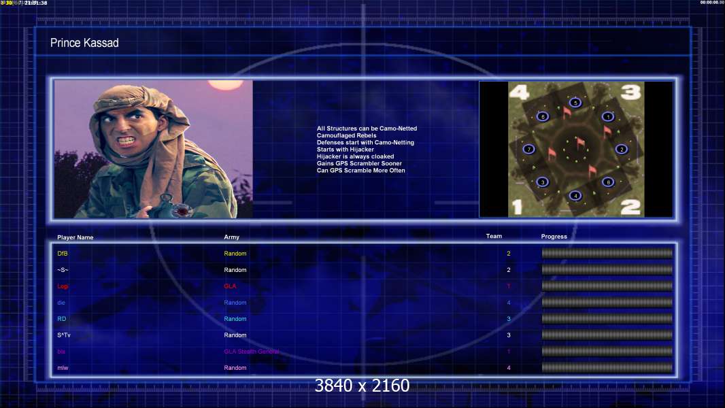Select blue player name 'die'
The height and width of the screenshot is (408, 725).
point(61,303)
